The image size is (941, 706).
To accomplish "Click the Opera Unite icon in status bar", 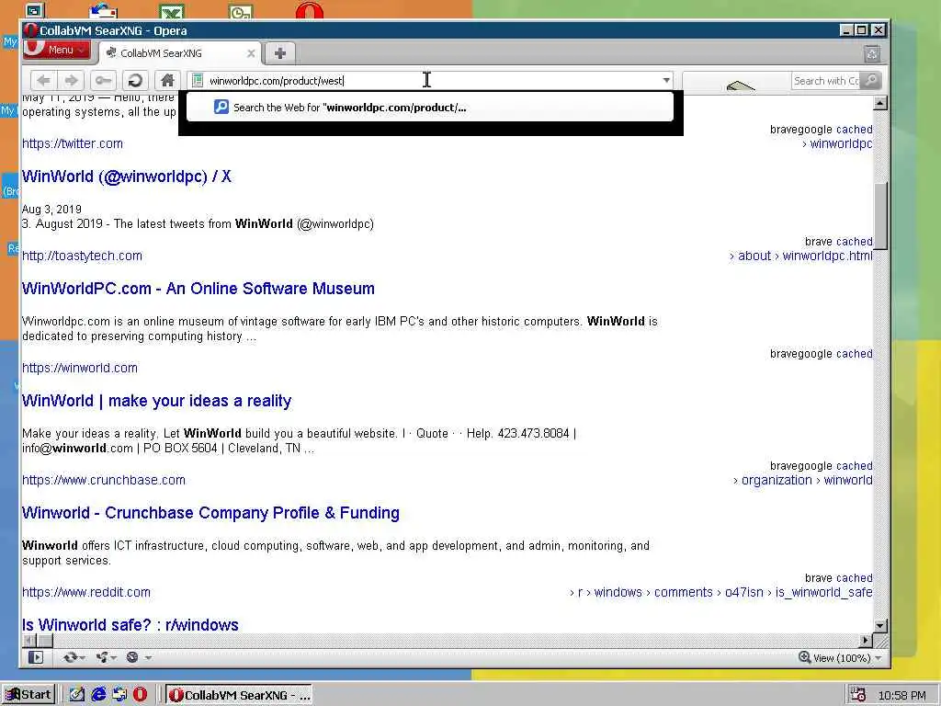I will click(103, 657).
